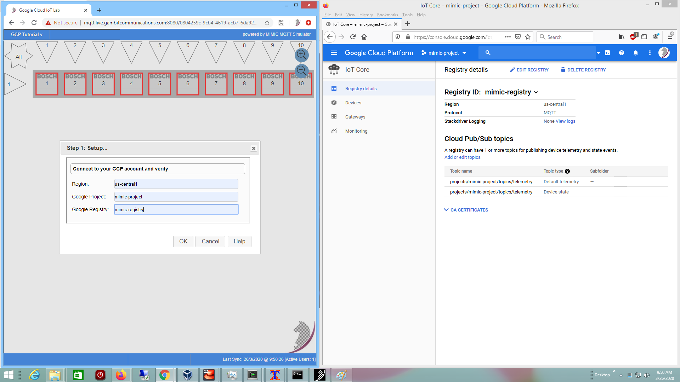Open File Explorer from taskbar

[55, 375]
